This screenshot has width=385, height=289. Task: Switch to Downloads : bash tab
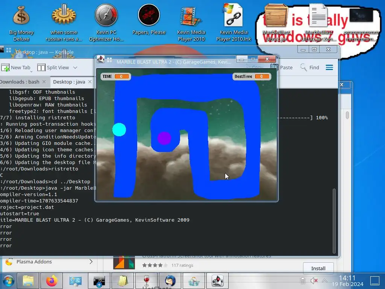pos(20,82)
